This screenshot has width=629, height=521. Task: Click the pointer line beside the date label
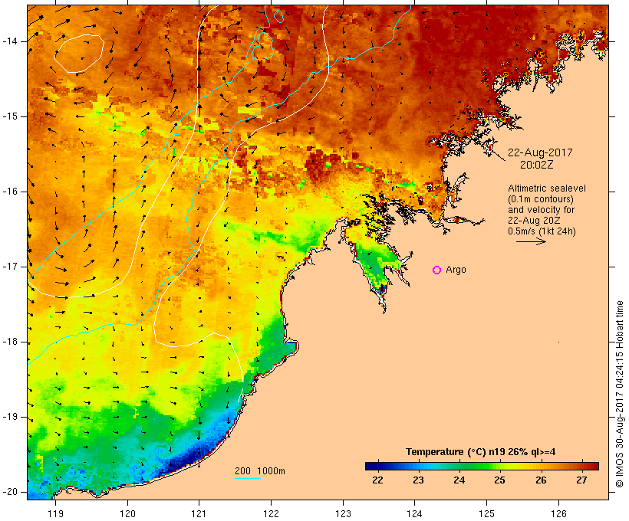(499, 153)
